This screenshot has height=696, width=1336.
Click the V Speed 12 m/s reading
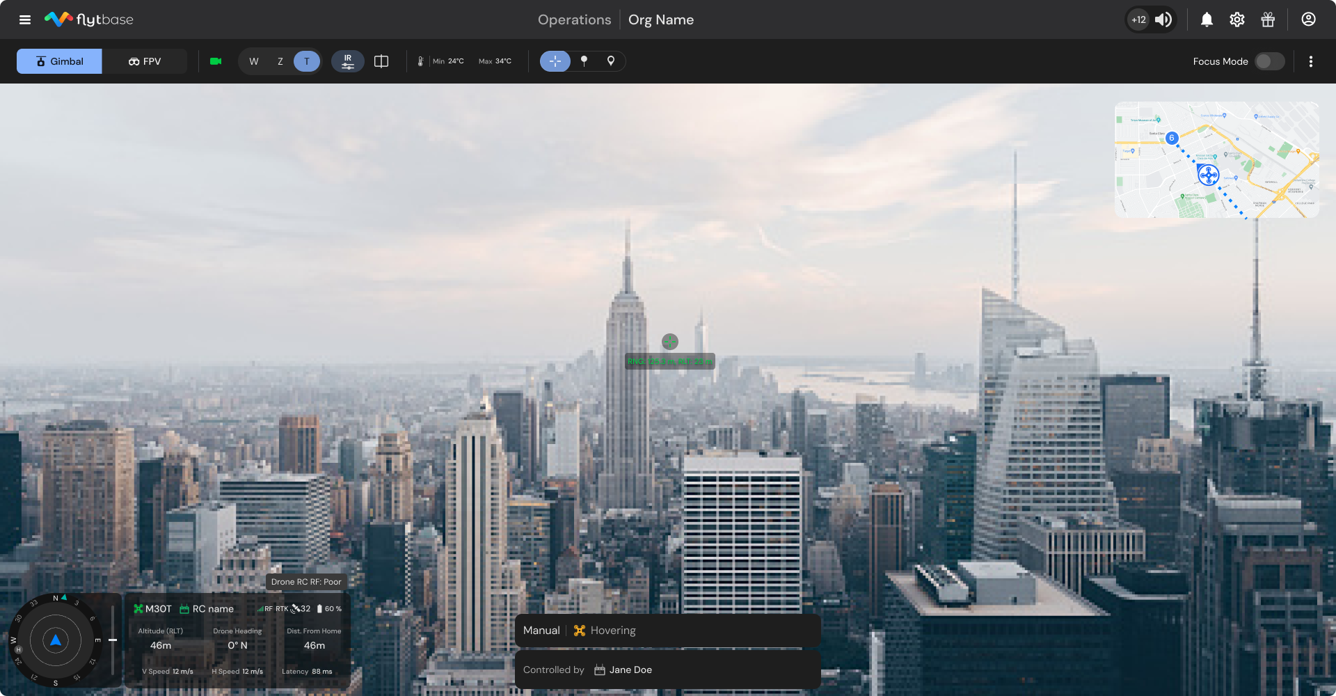168,672
